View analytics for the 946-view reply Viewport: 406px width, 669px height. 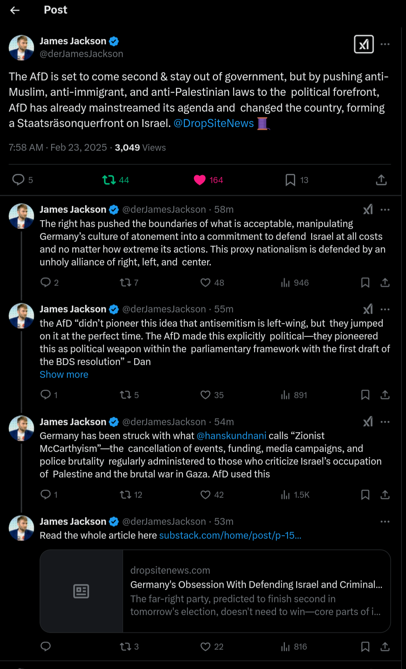[x=295, y=283]
